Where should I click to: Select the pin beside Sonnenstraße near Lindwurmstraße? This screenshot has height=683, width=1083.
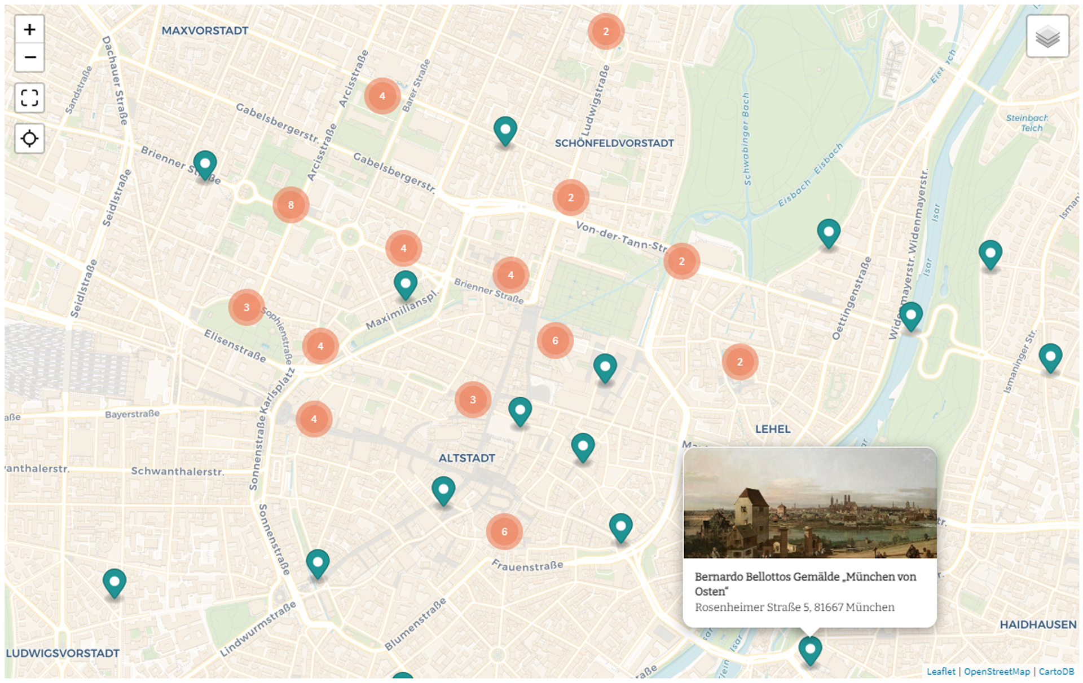tap(318, 564)
